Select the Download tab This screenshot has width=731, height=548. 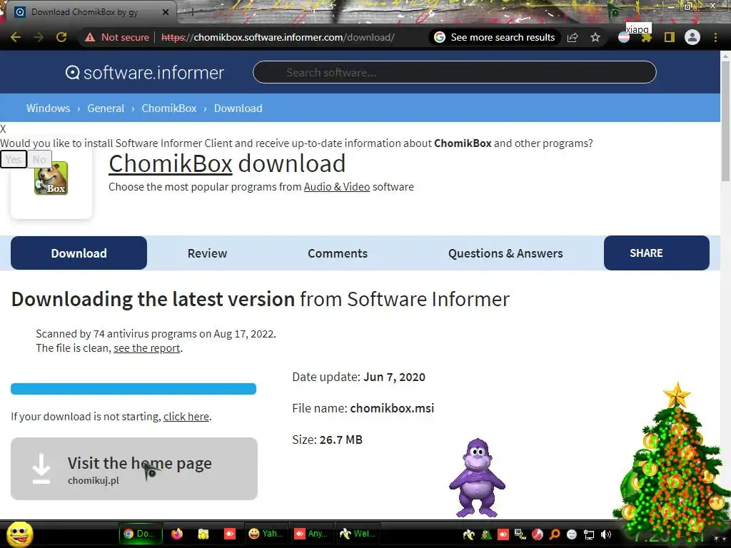click(x=79, y=253)
